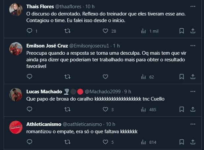Screen dimensions: 204x150
Task: View analytics for Emilson José Cruz's tweet
Action: point(144,76)
